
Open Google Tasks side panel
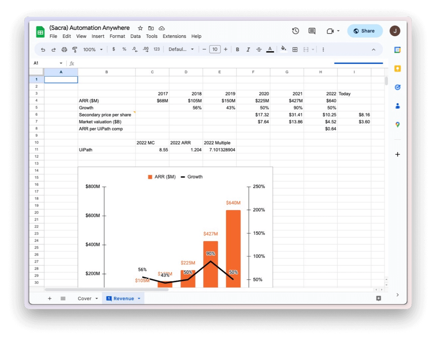click(x=397, y=87)
